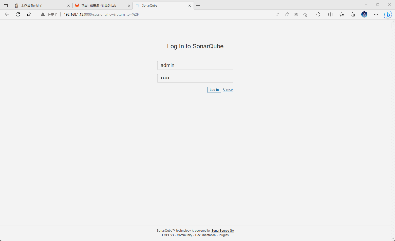This screenshot has height=241, width=395.
Task: Open the Settings and more ellipsis menu
Action: [x=376, y=14]
